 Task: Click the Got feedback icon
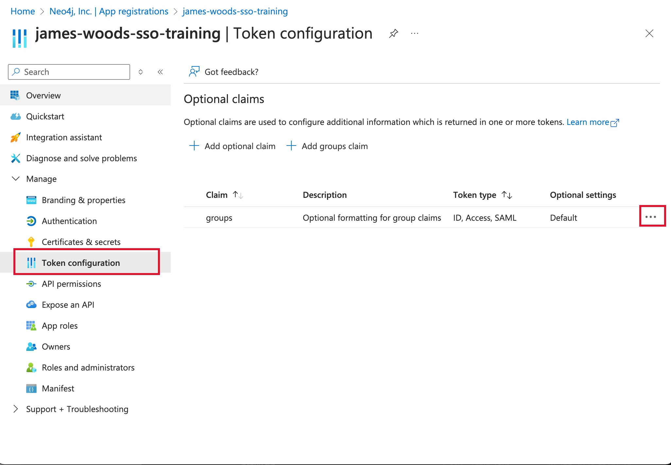tap(194, 71)
